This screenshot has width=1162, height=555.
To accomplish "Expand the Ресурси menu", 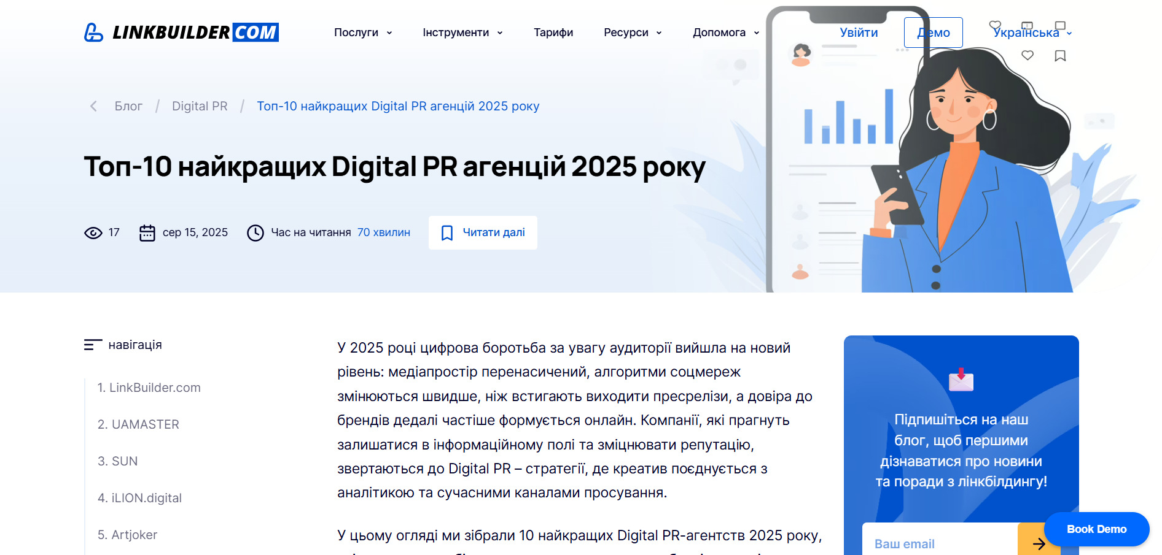I will [x=633, y=33].
